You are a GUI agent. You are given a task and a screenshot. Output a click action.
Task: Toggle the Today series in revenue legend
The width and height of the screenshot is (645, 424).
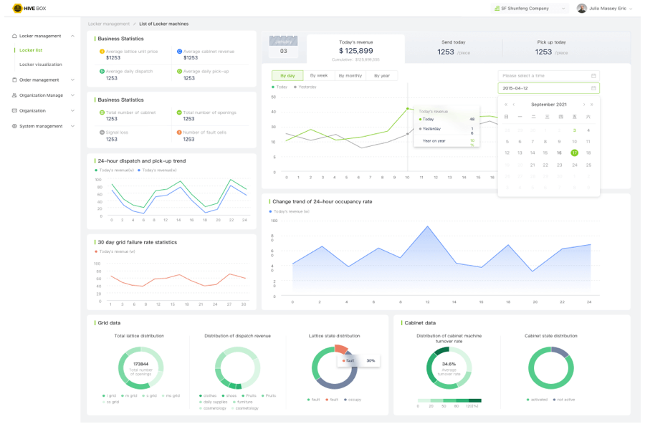(280, 87)
